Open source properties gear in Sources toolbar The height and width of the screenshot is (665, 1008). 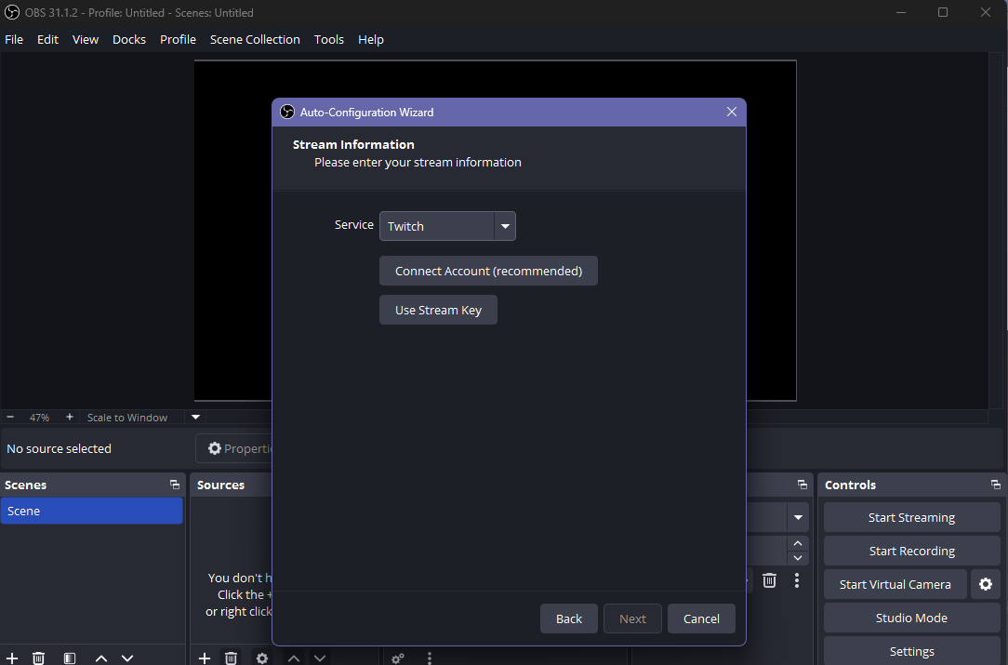click(262, 658)
